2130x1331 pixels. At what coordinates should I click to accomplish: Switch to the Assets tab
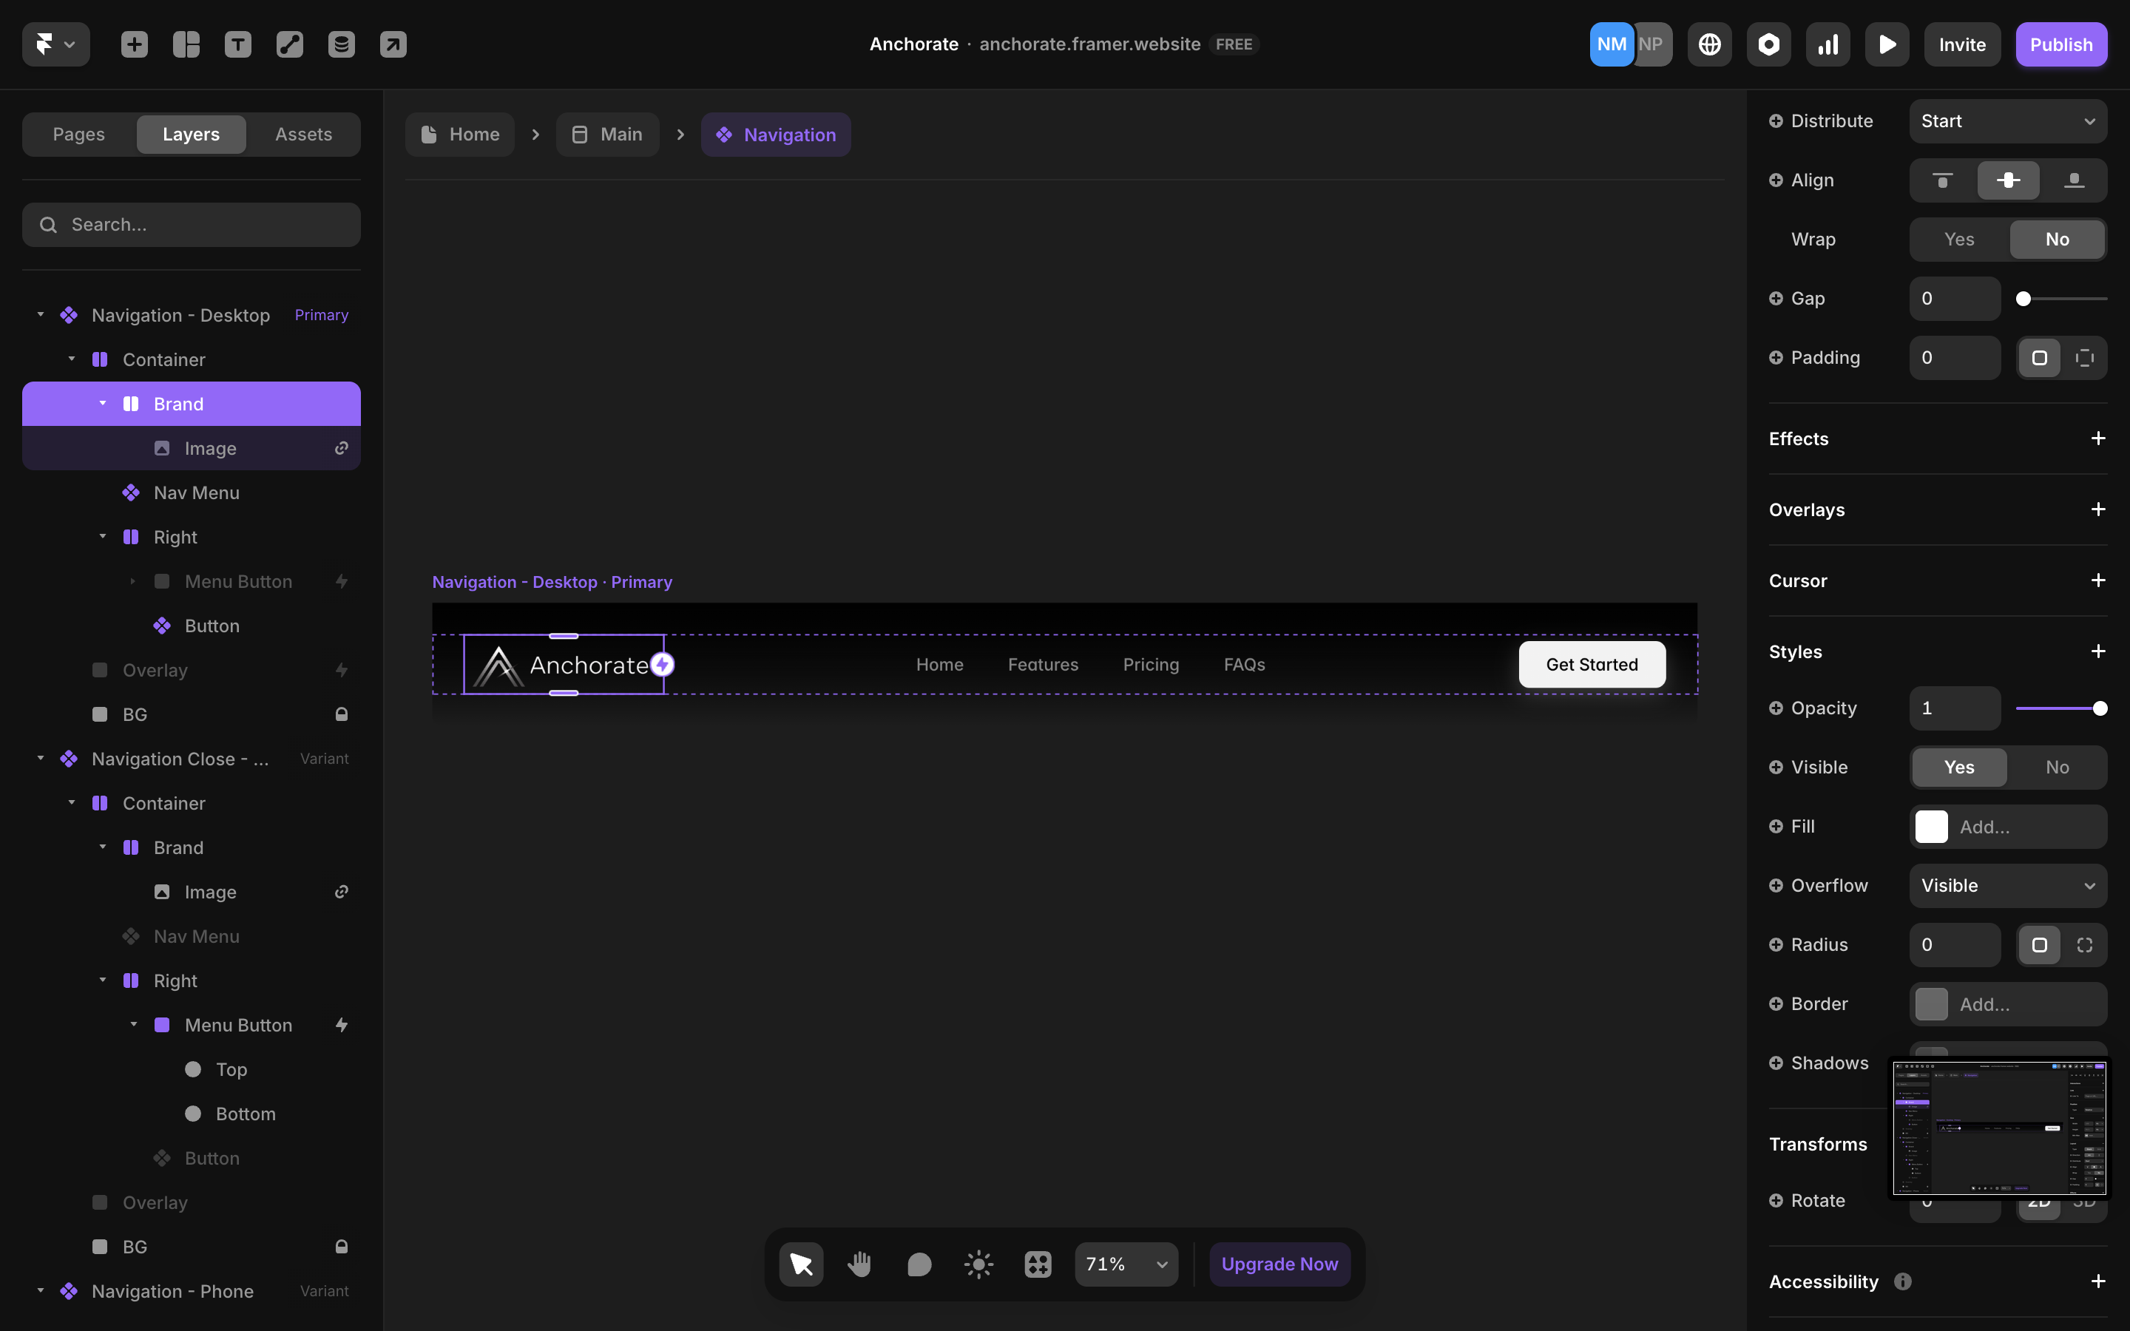coord(302,135)
